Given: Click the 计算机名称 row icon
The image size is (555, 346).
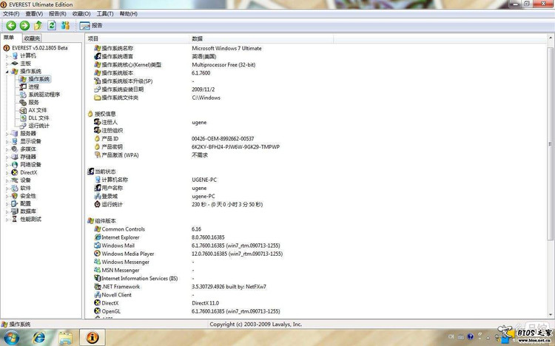Looking at the screenshot, I should (98, 180).
